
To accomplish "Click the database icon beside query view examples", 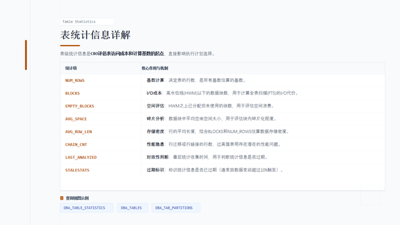I will click(x=62, y=198).
